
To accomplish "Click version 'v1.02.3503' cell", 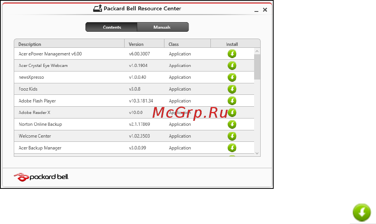I will click(x=139, y=136).
